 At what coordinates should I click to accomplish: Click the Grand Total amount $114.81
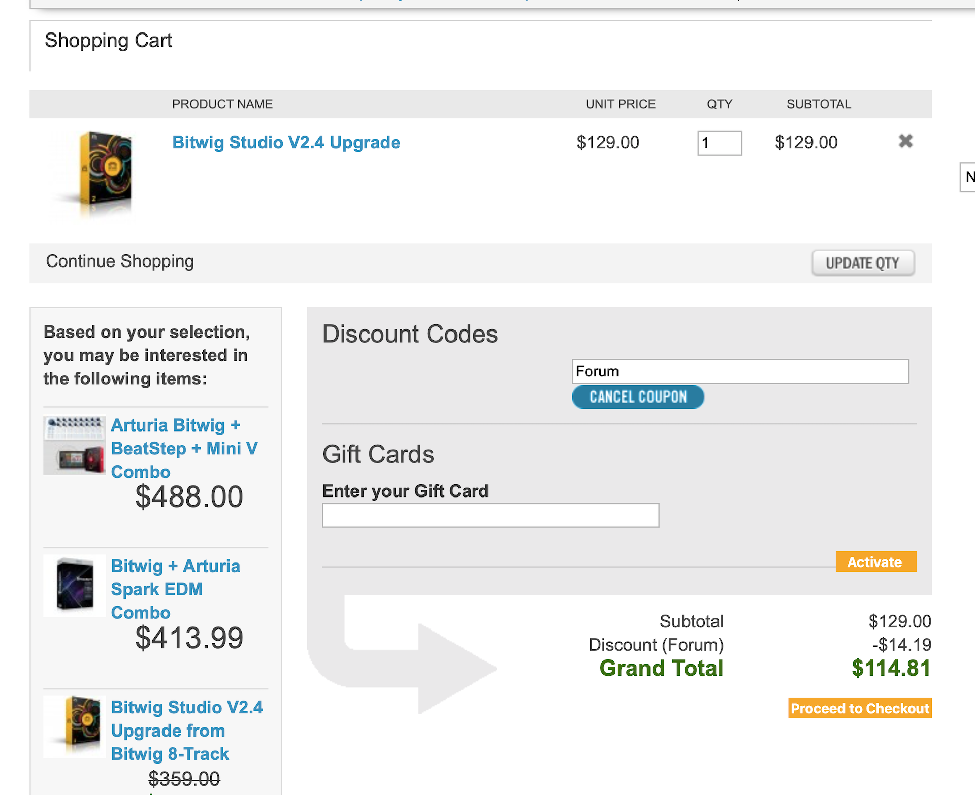point(891,668)
